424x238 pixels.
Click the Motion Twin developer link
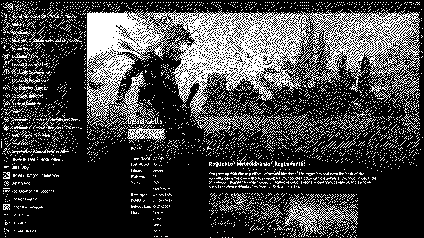point(159,194)
